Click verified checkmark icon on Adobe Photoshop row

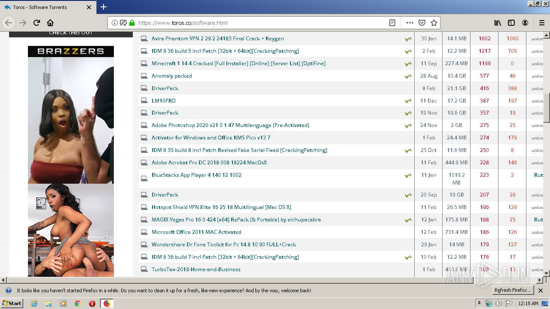[x=408, y=126]
